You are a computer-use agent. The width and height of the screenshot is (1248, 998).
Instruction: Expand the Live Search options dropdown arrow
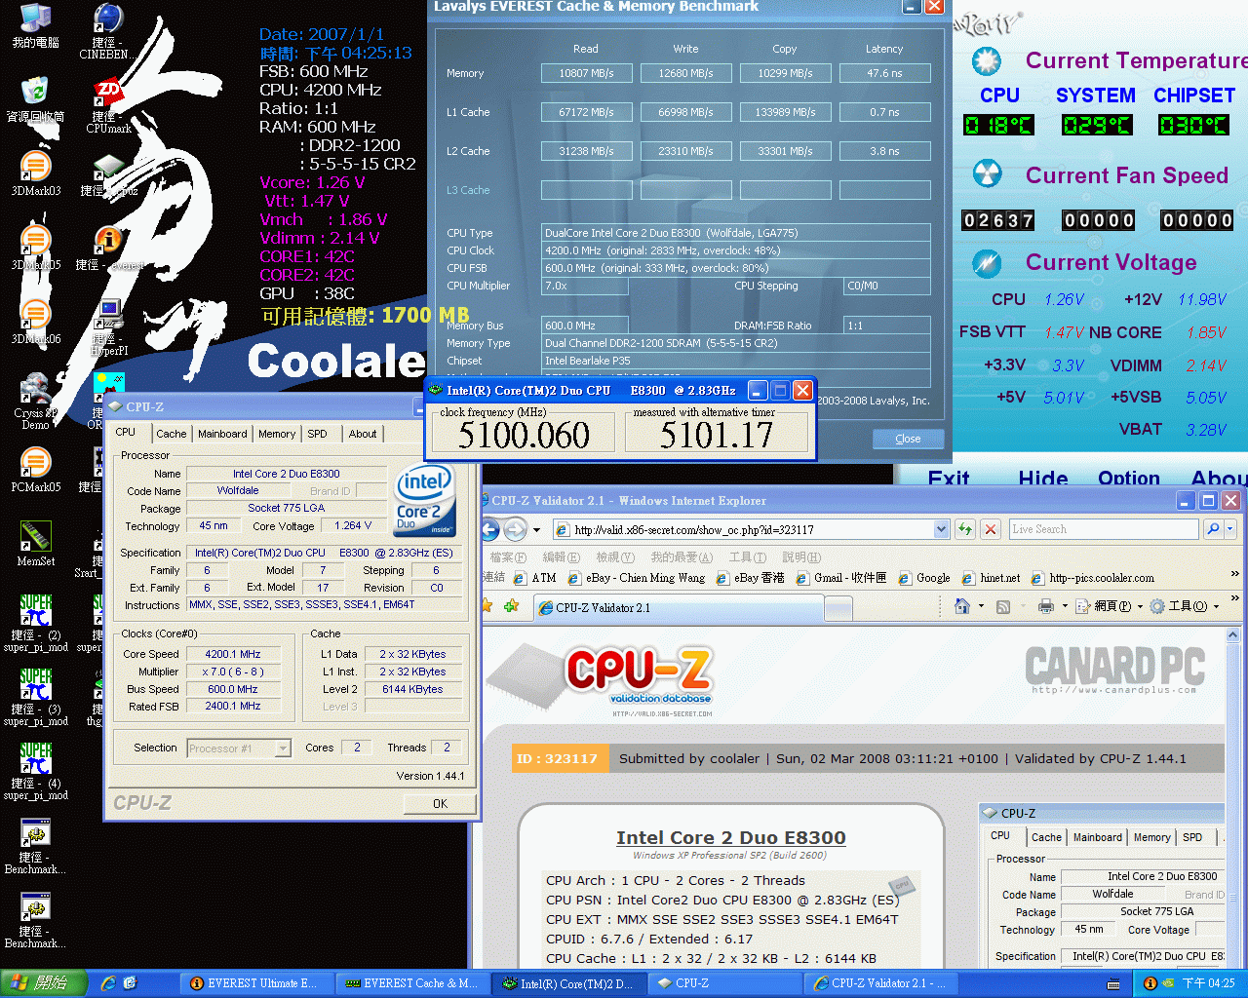tap(1230, 529)
